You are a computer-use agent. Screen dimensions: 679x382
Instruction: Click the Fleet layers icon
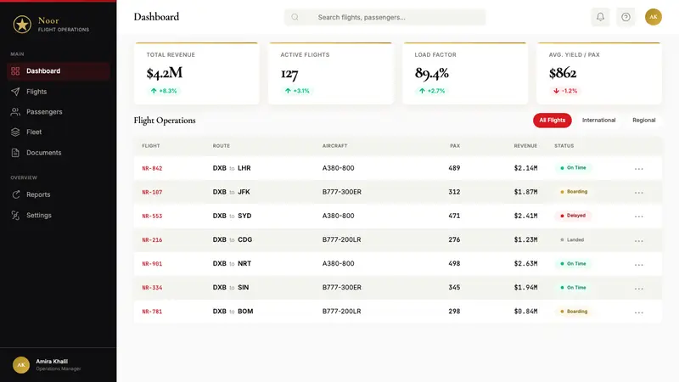15,132
